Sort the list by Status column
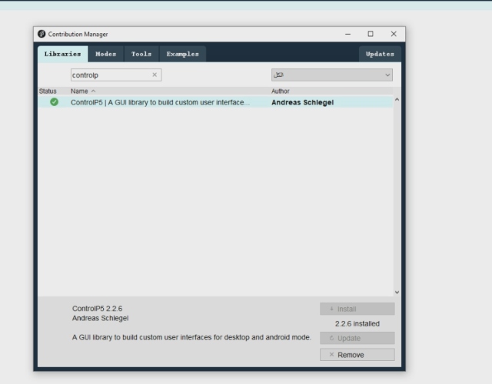The width and height of the screenshot is (492, 384). [48, 91]
